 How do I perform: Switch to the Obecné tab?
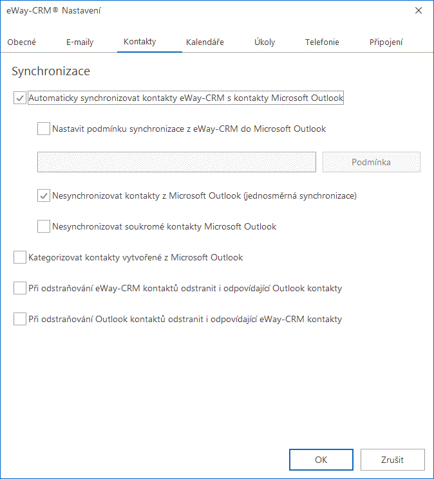tap(21, 42)
